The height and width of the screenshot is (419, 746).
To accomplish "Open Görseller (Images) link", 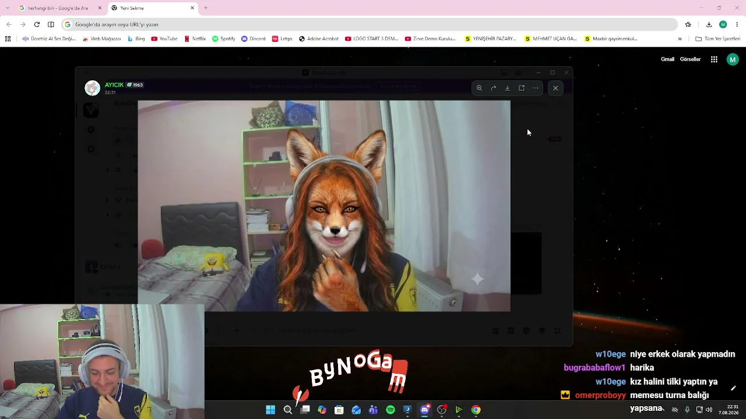I will [690, 59].
